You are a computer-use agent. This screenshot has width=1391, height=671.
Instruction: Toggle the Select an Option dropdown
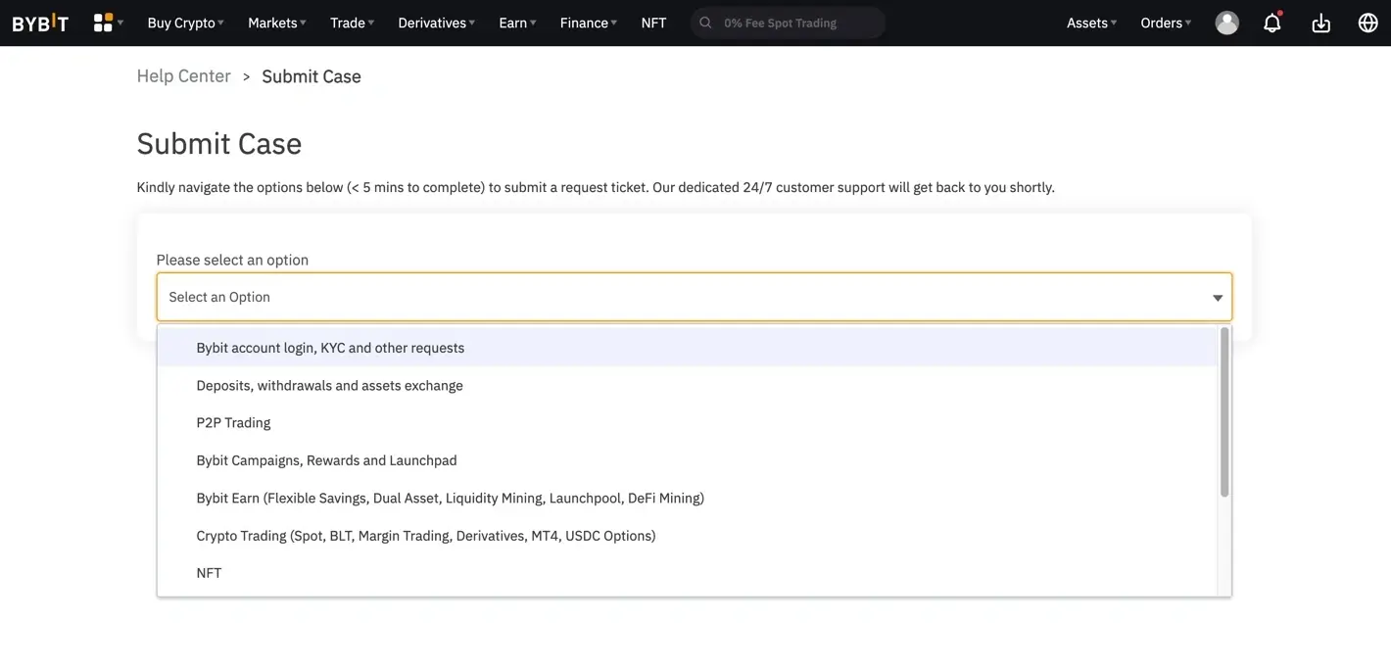[x=694, y=297]
